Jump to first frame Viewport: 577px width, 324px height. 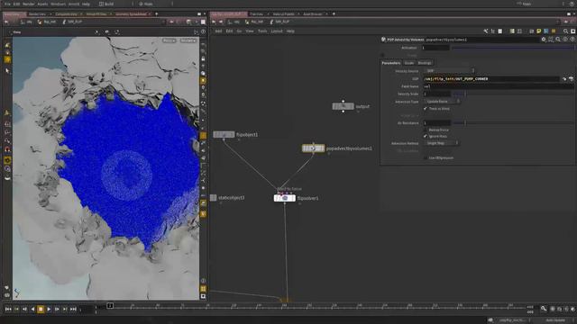tap(8, 310)
